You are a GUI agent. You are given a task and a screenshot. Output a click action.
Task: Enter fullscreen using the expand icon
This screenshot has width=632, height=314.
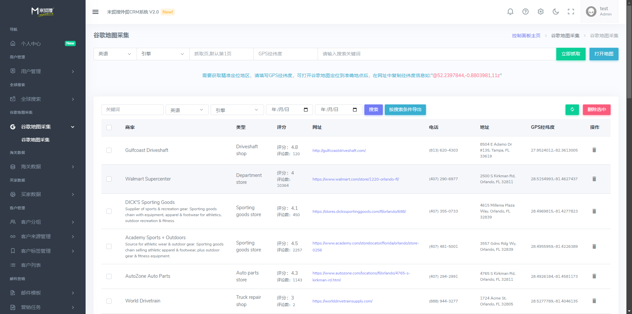(x=571, y=12)
